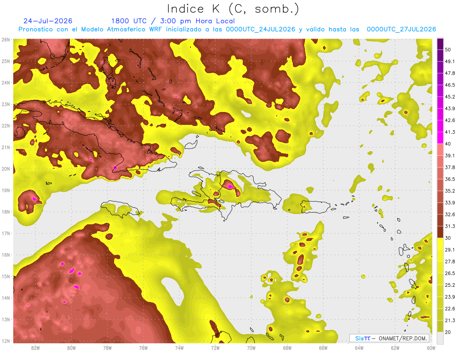Image resolution: width=458 pixels, height=353 pixels.
Task: Click the color scale value '47.8'
Action: 450,73
